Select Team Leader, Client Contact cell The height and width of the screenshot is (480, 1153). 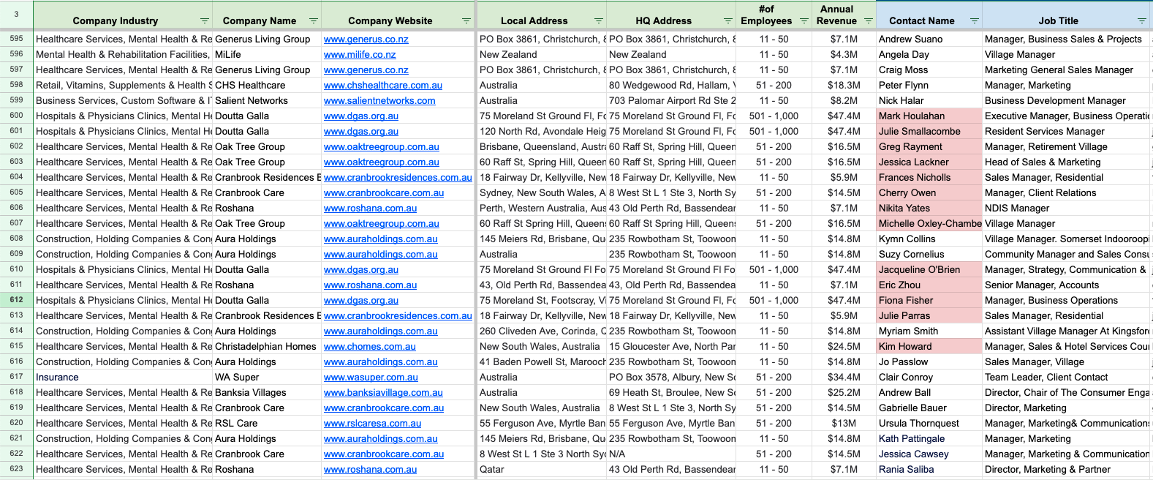pos(1067,378)
